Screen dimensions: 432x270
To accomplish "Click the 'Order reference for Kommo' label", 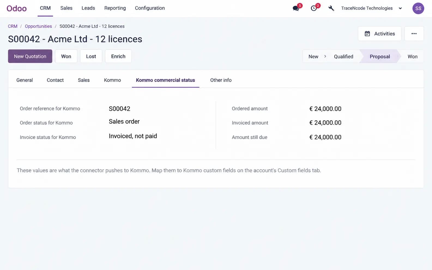I will [50, 109].
